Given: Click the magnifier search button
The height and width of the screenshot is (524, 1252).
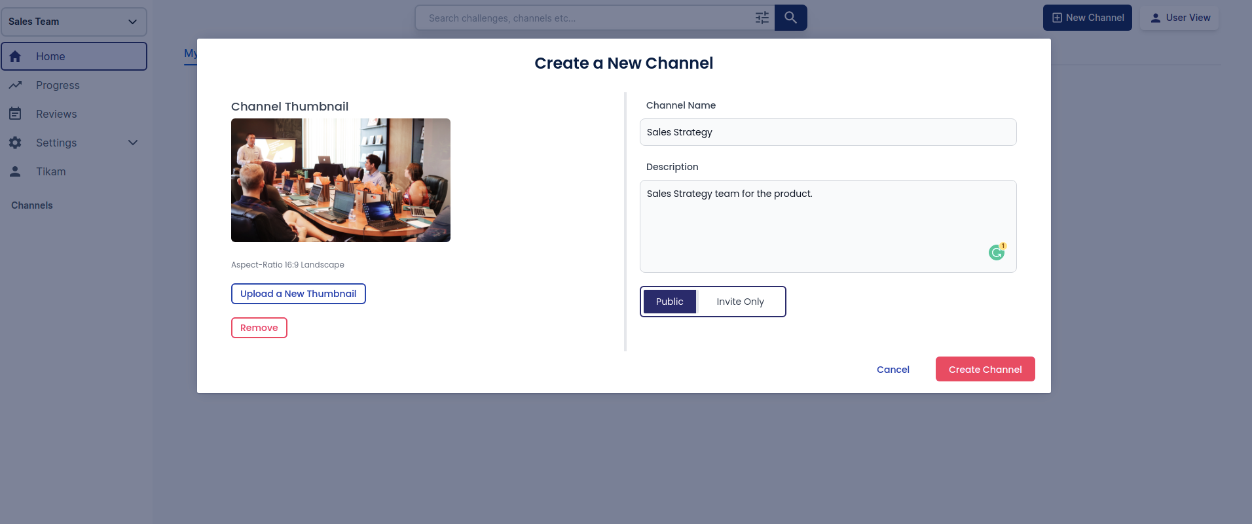Looking at the screenshot, I should tap(791, 18).
